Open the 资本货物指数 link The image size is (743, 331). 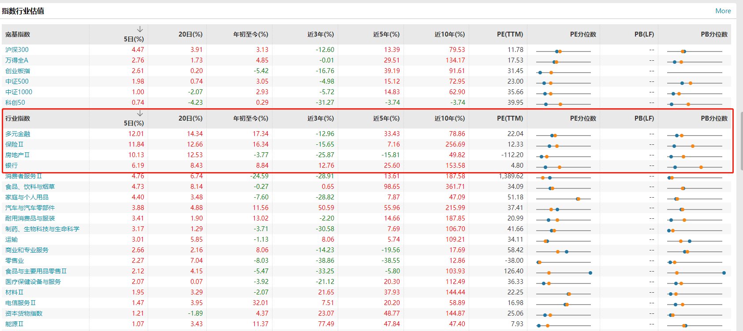coord(24,313)
